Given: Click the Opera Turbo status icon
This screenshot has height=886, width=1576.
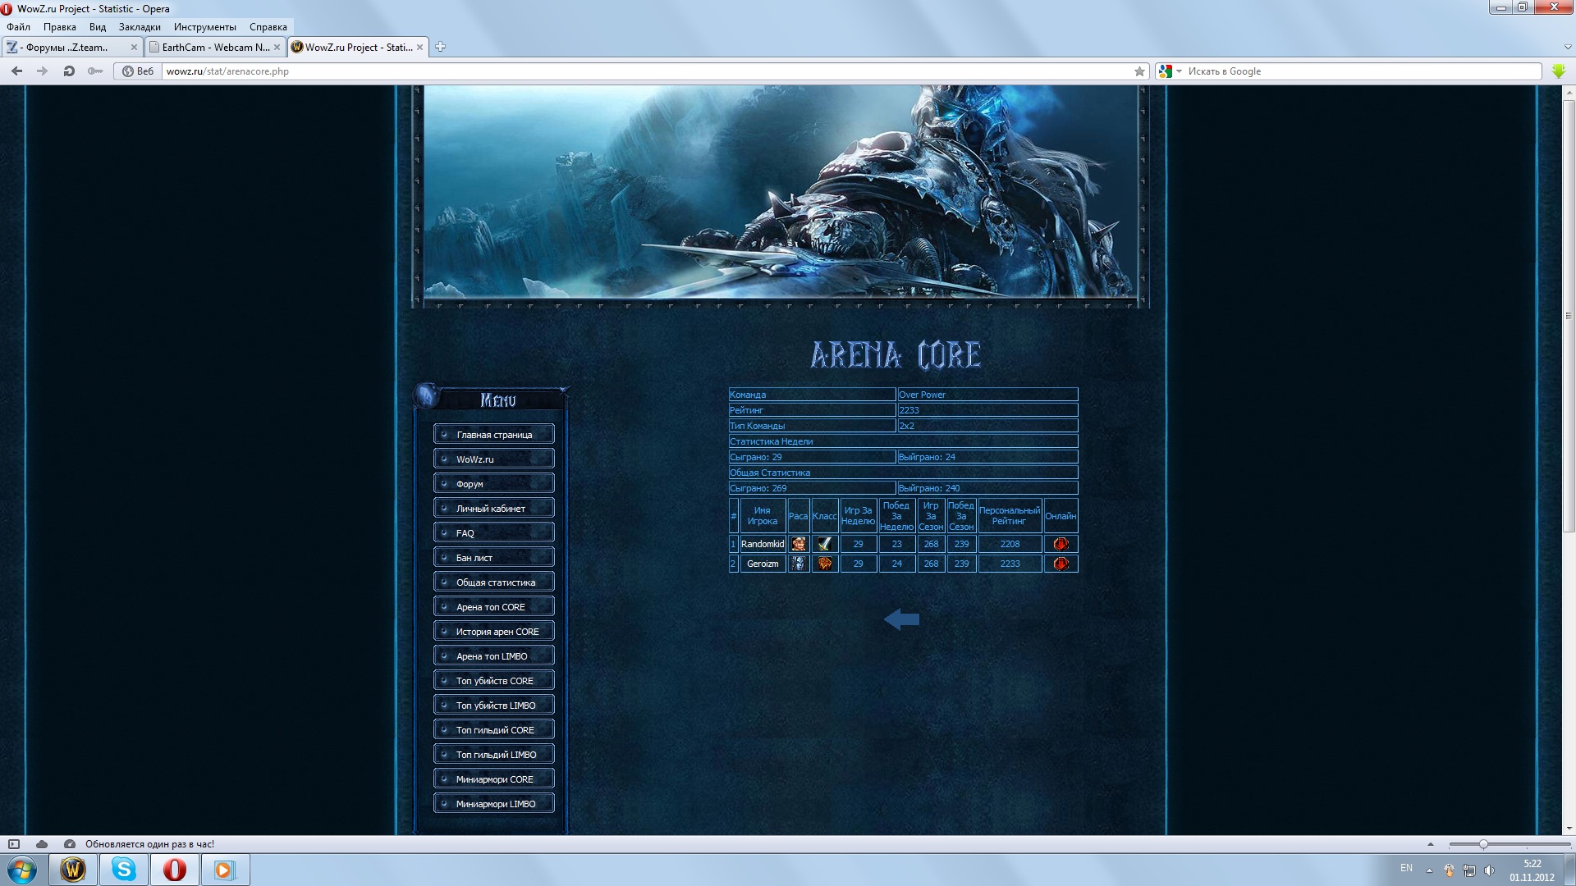Looking at the screenshot, I should coord(70,844).
